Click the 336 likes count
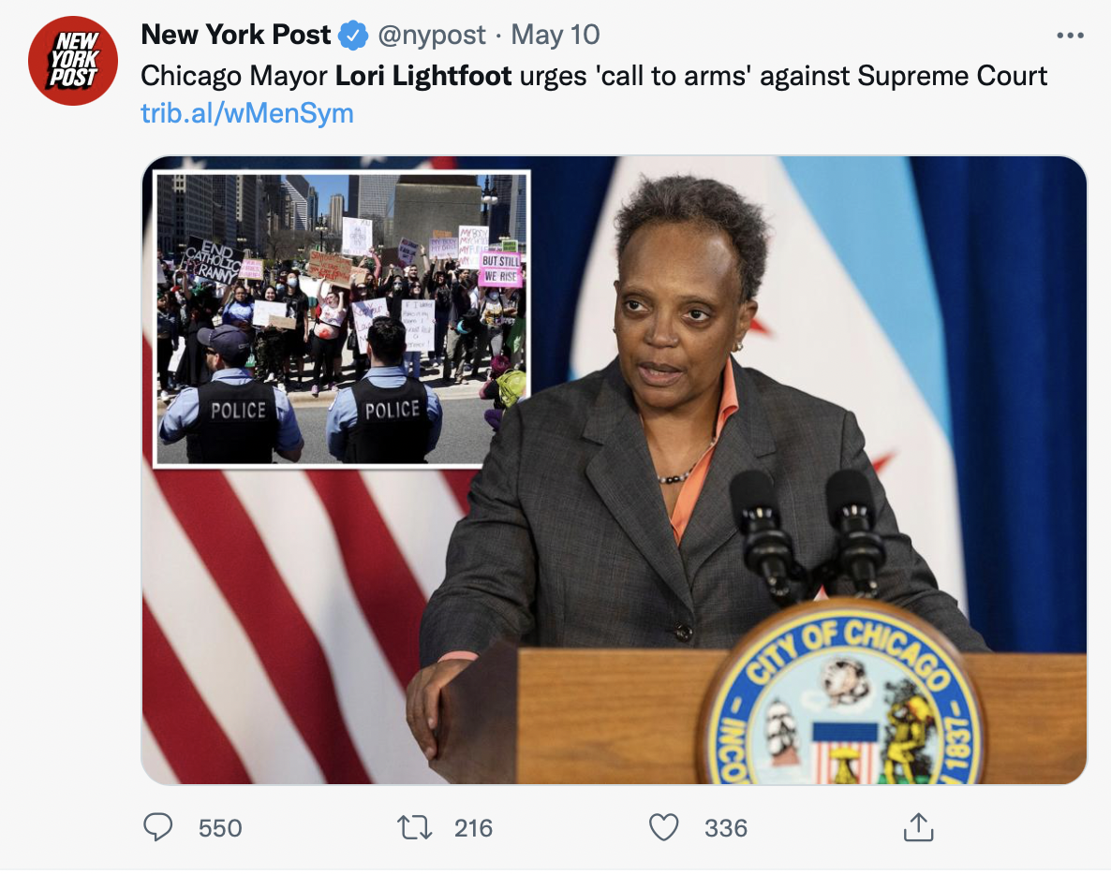Image resolution: width=1111 pixels, height=874 pixels. [726, 828]
